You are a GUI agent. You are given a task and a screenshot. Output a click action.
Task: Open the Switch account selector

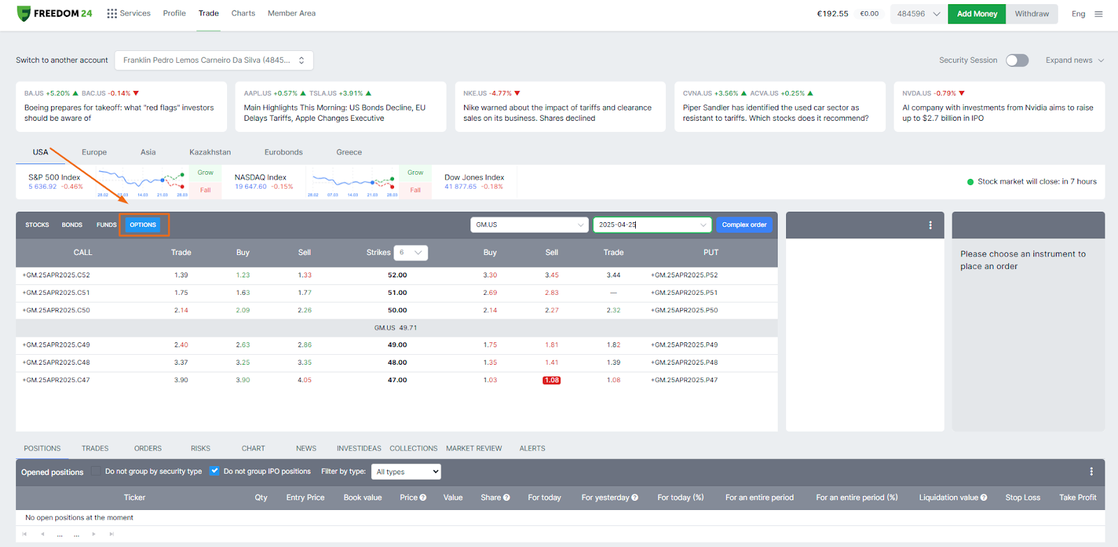[x=214, y=60]
